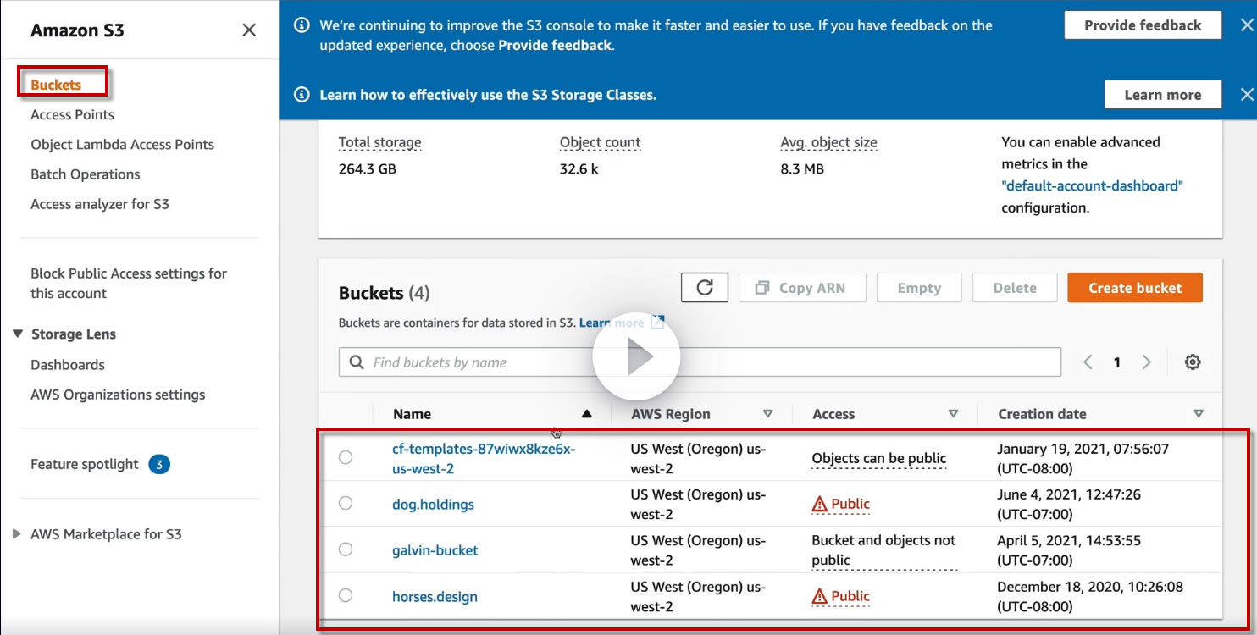The width and height of the screenshot is (1257, 635).
Task: Close the Amazon S3 navigation panel
Action: (x=249, y=30)
